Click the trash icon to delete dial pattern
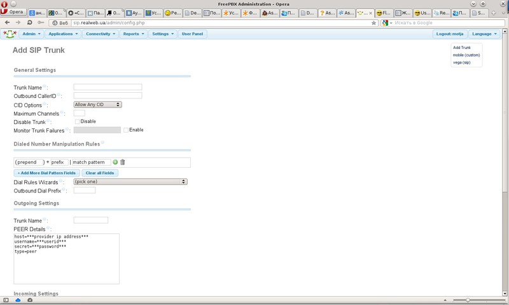 [123, 162]
